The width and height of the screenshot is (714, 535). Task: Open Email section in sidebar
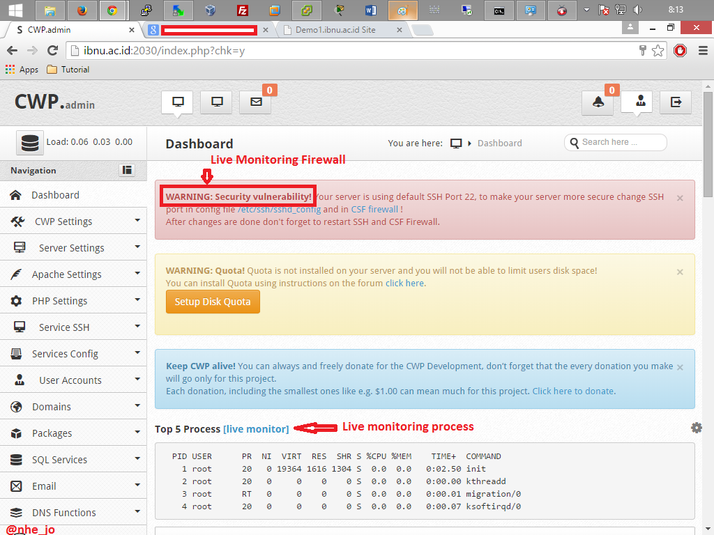73,486
